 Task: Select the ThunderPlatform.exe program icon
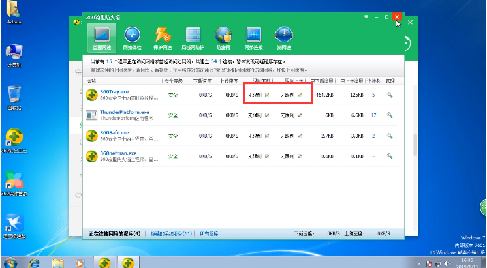coord(91,115)
